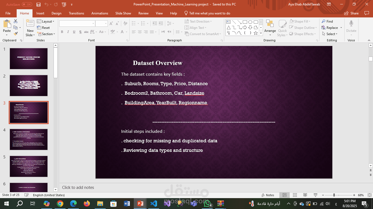373x209 pixels.
Task: Switch to the Transitions tab
Action: tap(76, 13)
